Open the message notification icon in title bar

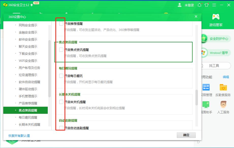pyautogui.click(x=200, y=5)
